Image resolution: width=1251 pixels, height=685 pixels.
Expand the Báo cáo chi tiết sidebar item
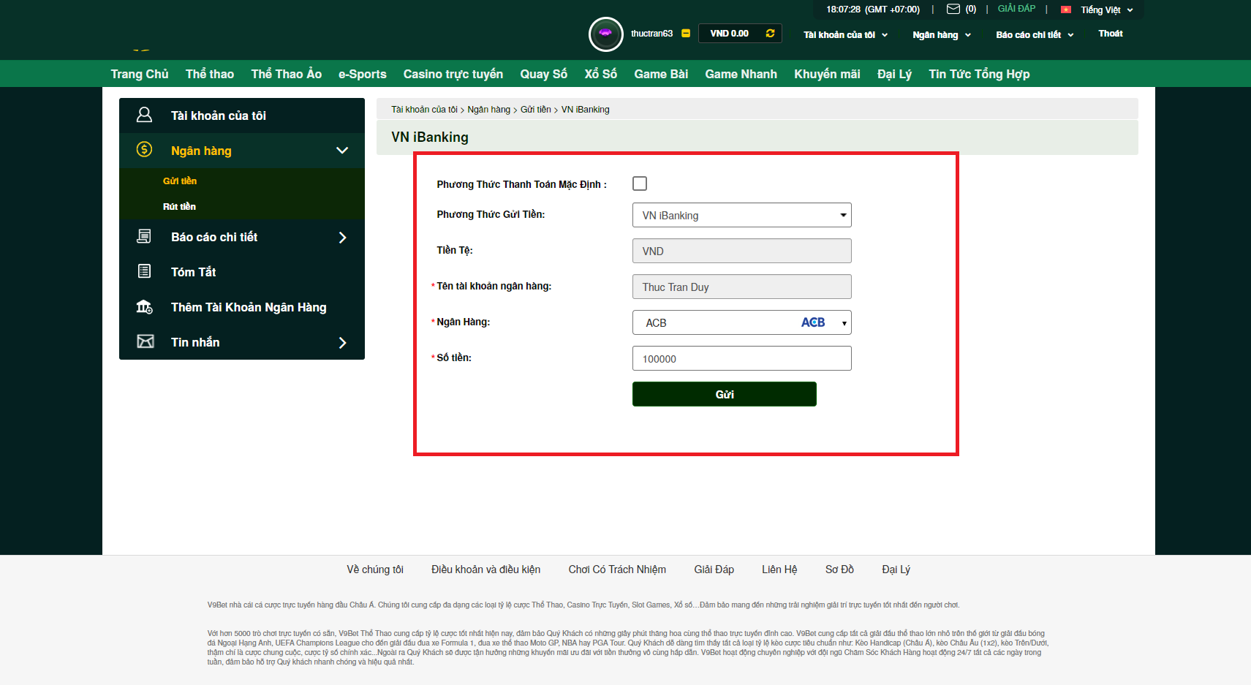point(341,238)
